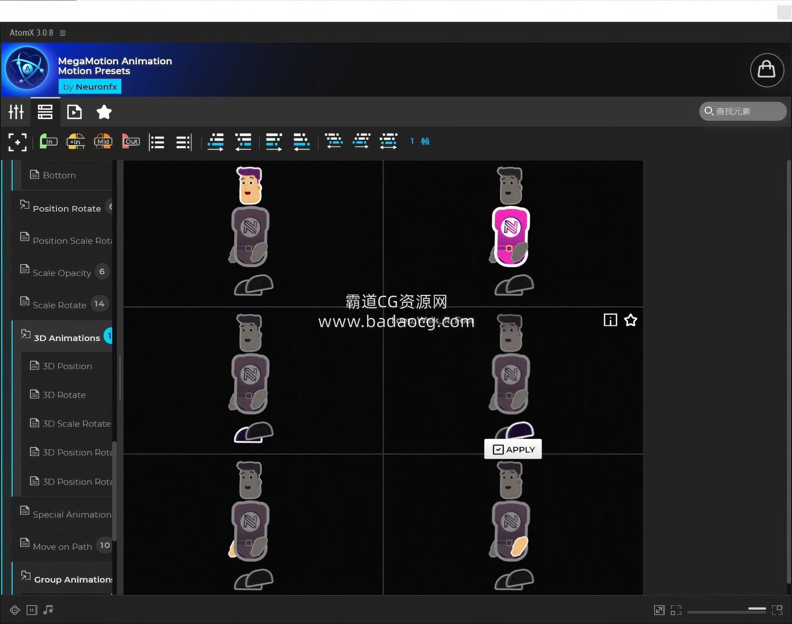This screenshot has width=792, height=624.
Task: Click the first layer sequence forward icon
Action: [215, 142]
